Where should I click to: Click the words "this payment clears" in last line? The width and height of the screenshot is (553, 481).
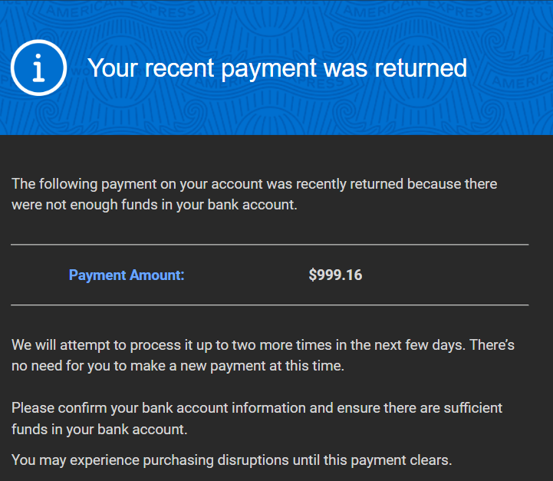[388, 460]
